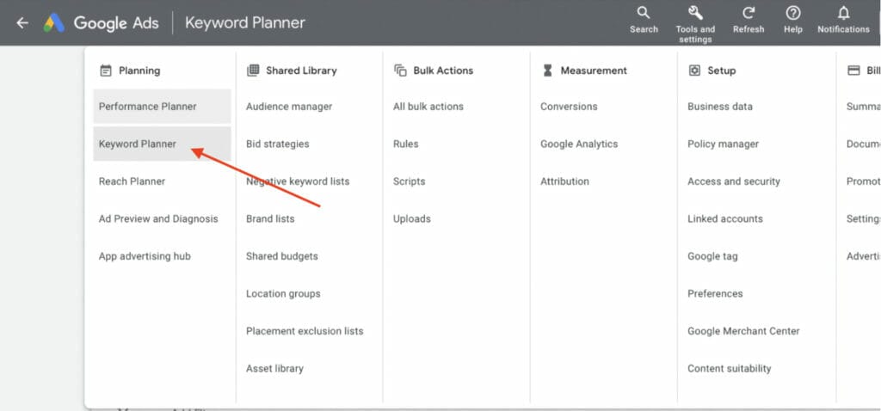This screenshot has width=881, height=411.
Task: Click the Bulk Actions icon
Action: click(400, 71)
